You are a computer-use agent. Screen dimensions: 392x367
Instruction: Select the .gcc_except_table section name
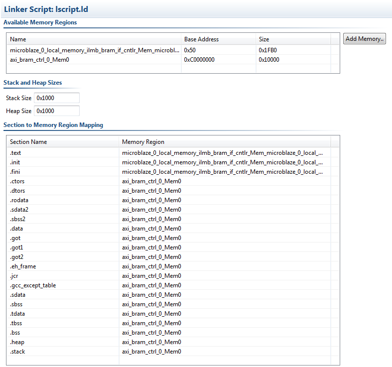click(33, 285)
